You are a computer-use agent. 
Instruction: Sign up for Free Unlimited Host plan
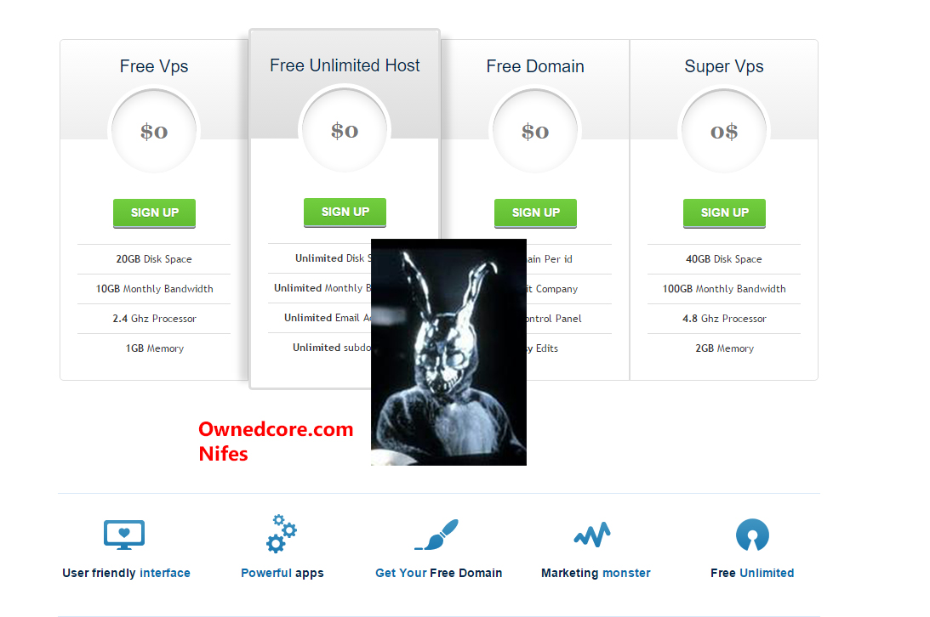[345, 212]
